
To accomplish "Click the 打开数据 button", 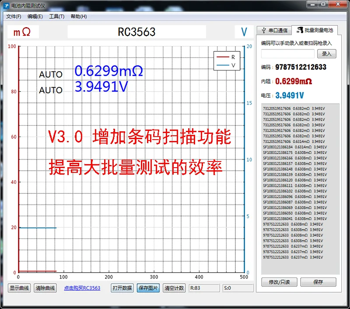I will coord(122,288).
